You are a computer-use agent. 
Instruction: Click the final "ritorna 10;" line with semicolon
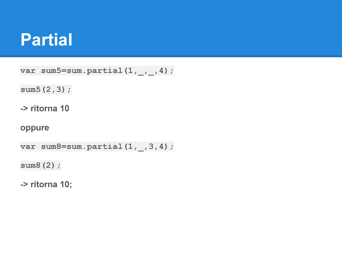pyautogui.click(x=46, y=184)
